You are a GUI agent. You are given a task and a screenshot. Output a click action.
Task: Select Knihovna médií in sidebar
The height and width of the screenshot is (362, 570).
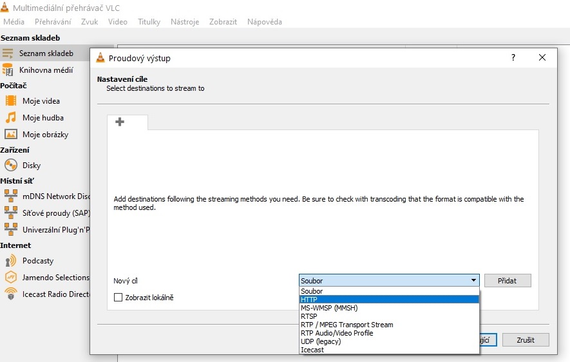tap(46, 70)
